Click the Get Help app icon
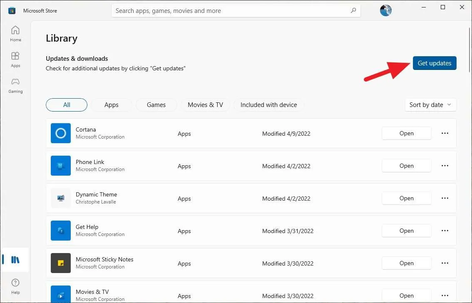Screen dimensions: 472x303 61,231
